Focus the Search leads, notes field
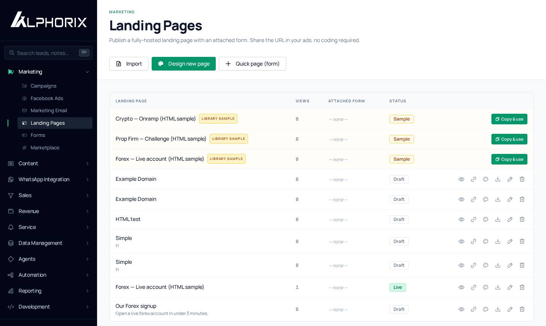 pos(49,53)
